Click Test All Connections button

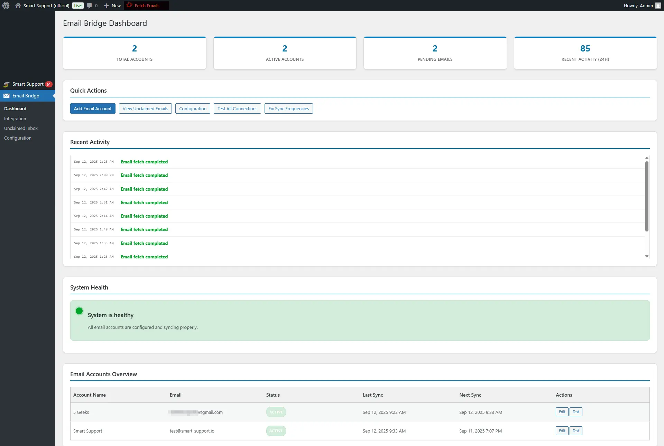(237, 108)
